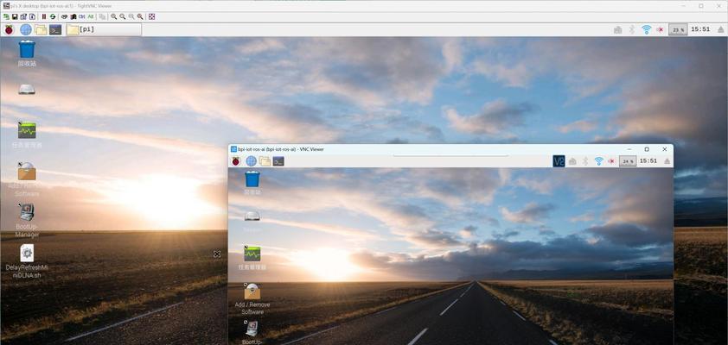Click the VNC Viewer title bar app icon
Screen dimensions: 728x345
233,149
